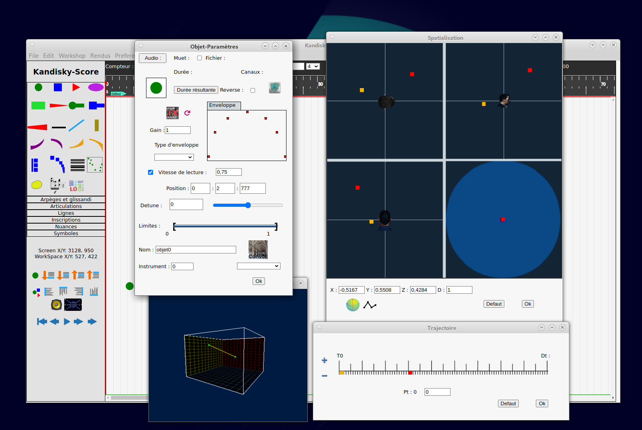
Task: Open the speaker icon in left panel
Action: point(57,305)
